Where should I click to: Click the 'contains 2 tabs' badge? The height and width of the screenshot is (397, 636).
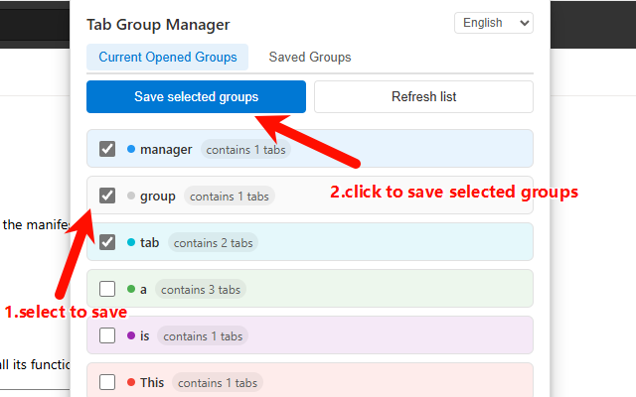point(213,242)
